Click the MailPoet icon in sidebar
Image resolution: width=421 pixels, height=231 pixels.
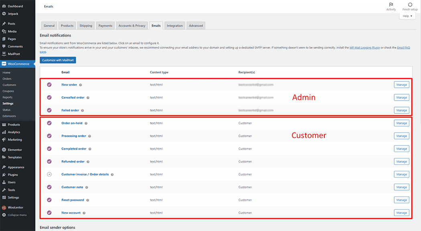[4, 54]
